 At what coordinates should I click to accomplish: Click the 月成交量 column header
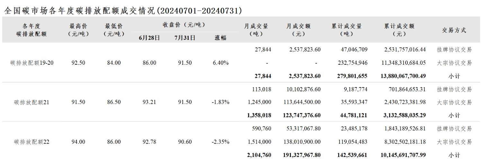point(256,30)
